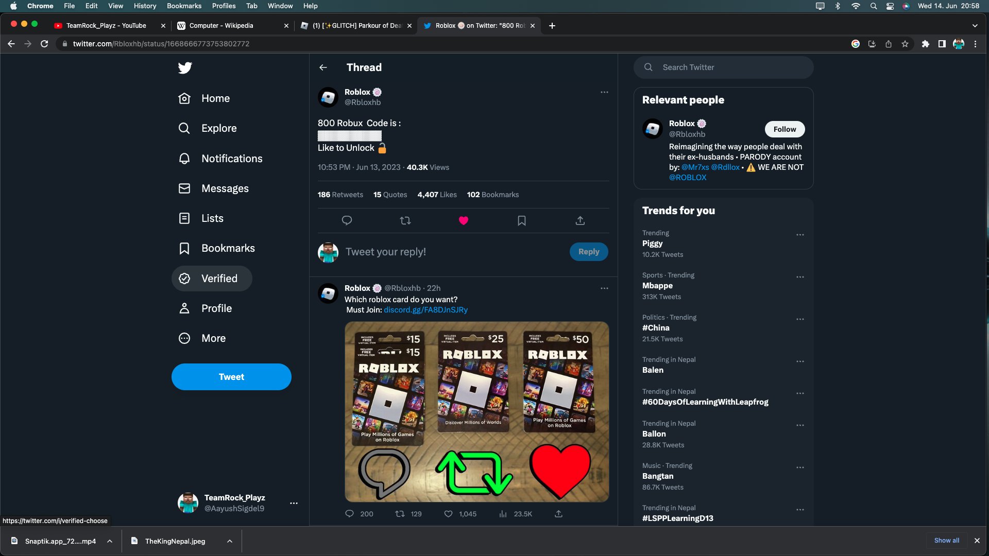Open options for the Ballon trend
Screen dimensions: 989x556
(x=800, y=425)
